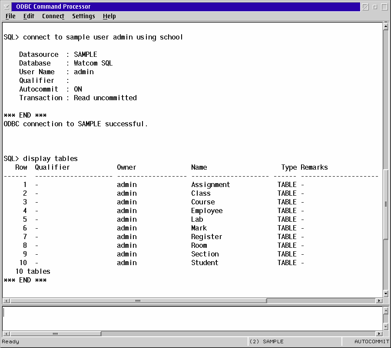
Task: Click the output pane scroll left arrow
Action: tap(7, 301)
